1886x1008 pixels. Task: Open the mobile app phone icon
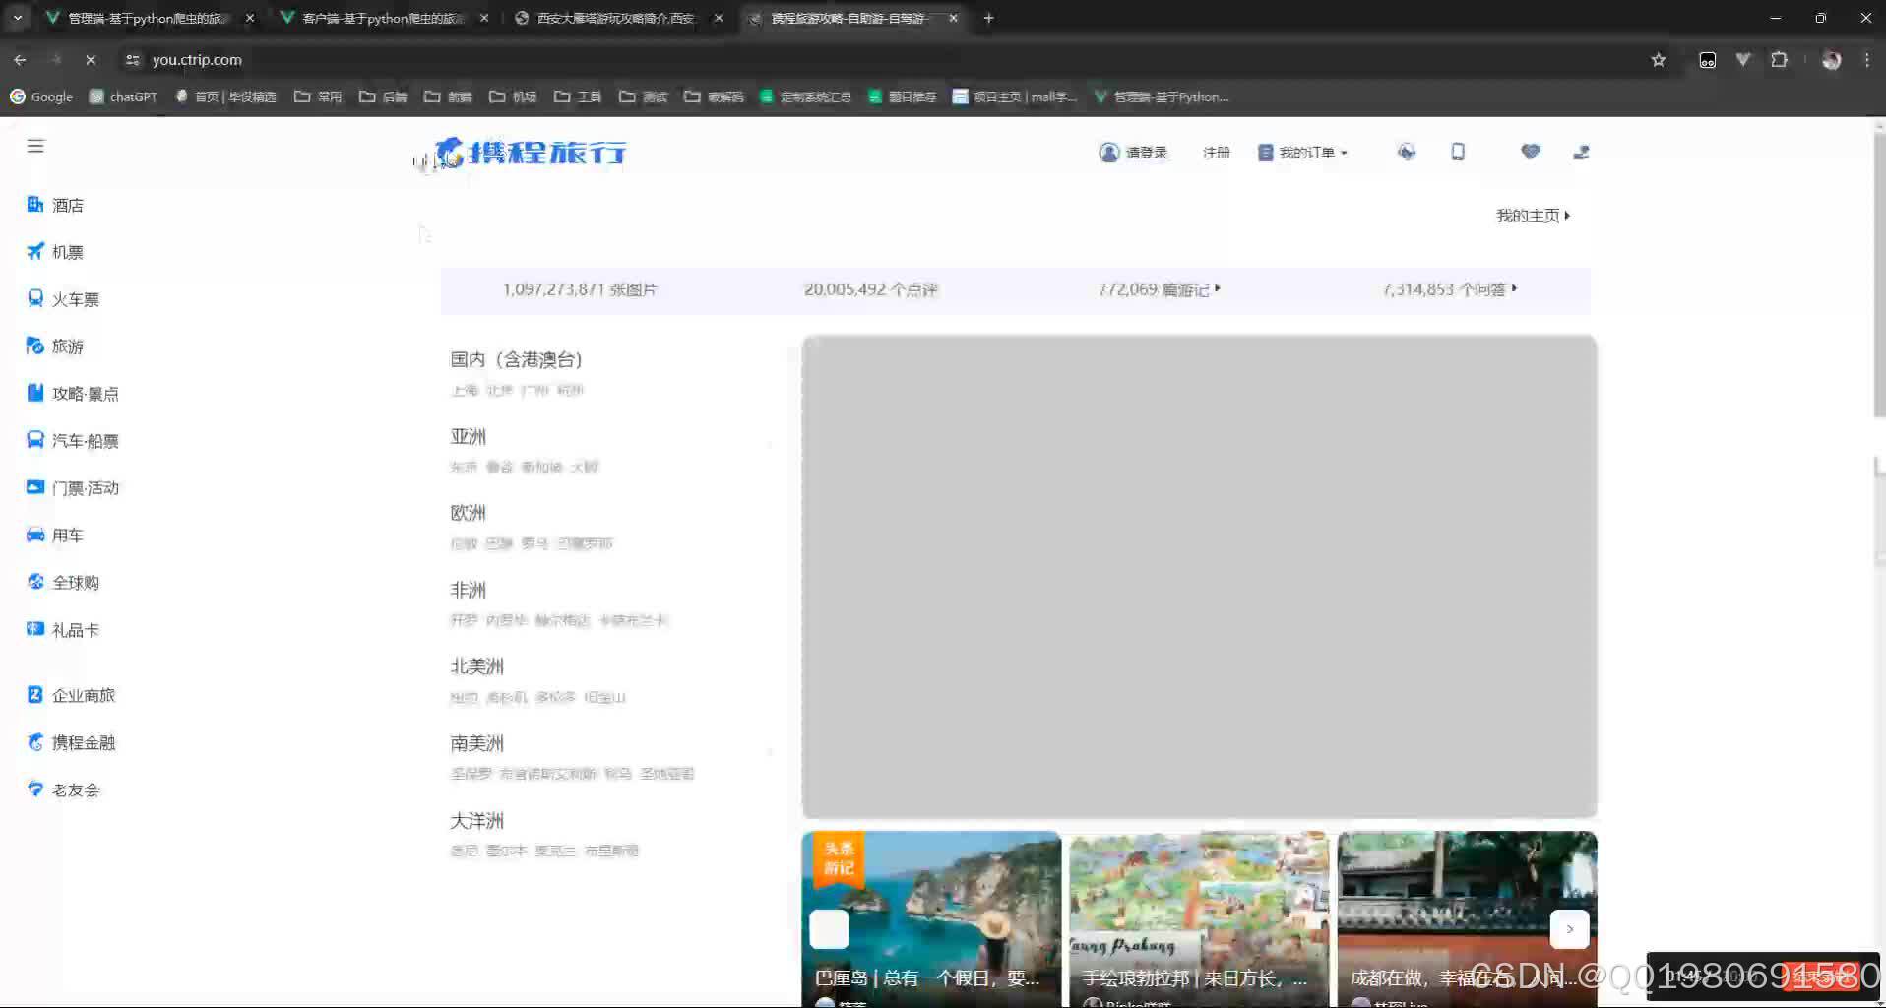click(1458, 152)
